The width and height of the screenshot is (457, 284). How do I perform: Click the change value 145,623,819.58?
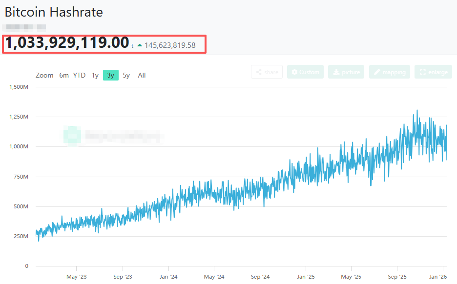(x=171, y=44)
